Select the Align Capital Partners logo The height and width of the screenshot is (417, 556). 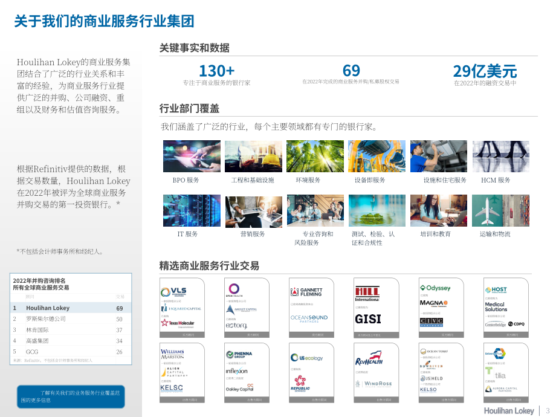pos(174,372)
